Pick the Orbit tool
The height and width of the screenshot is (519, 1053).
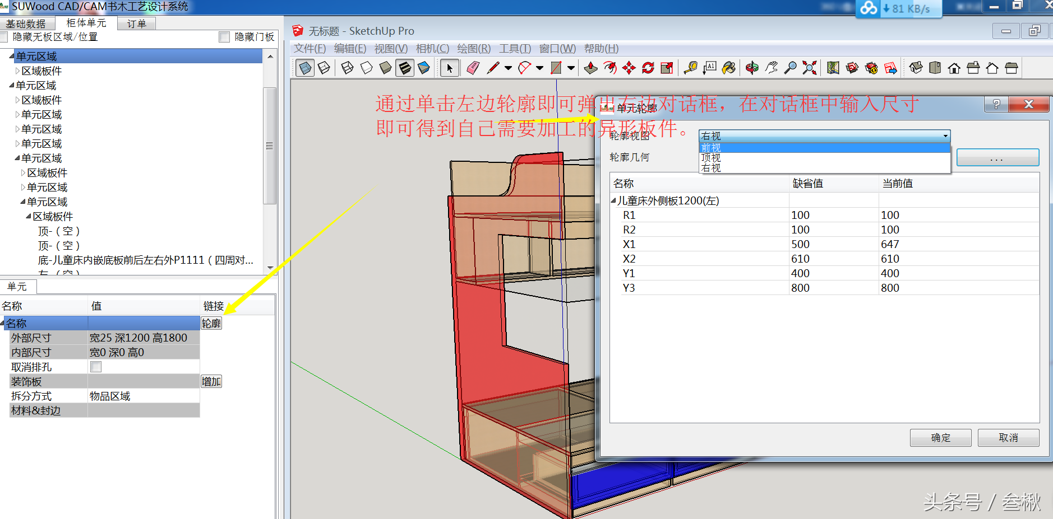tap(752, 68)
